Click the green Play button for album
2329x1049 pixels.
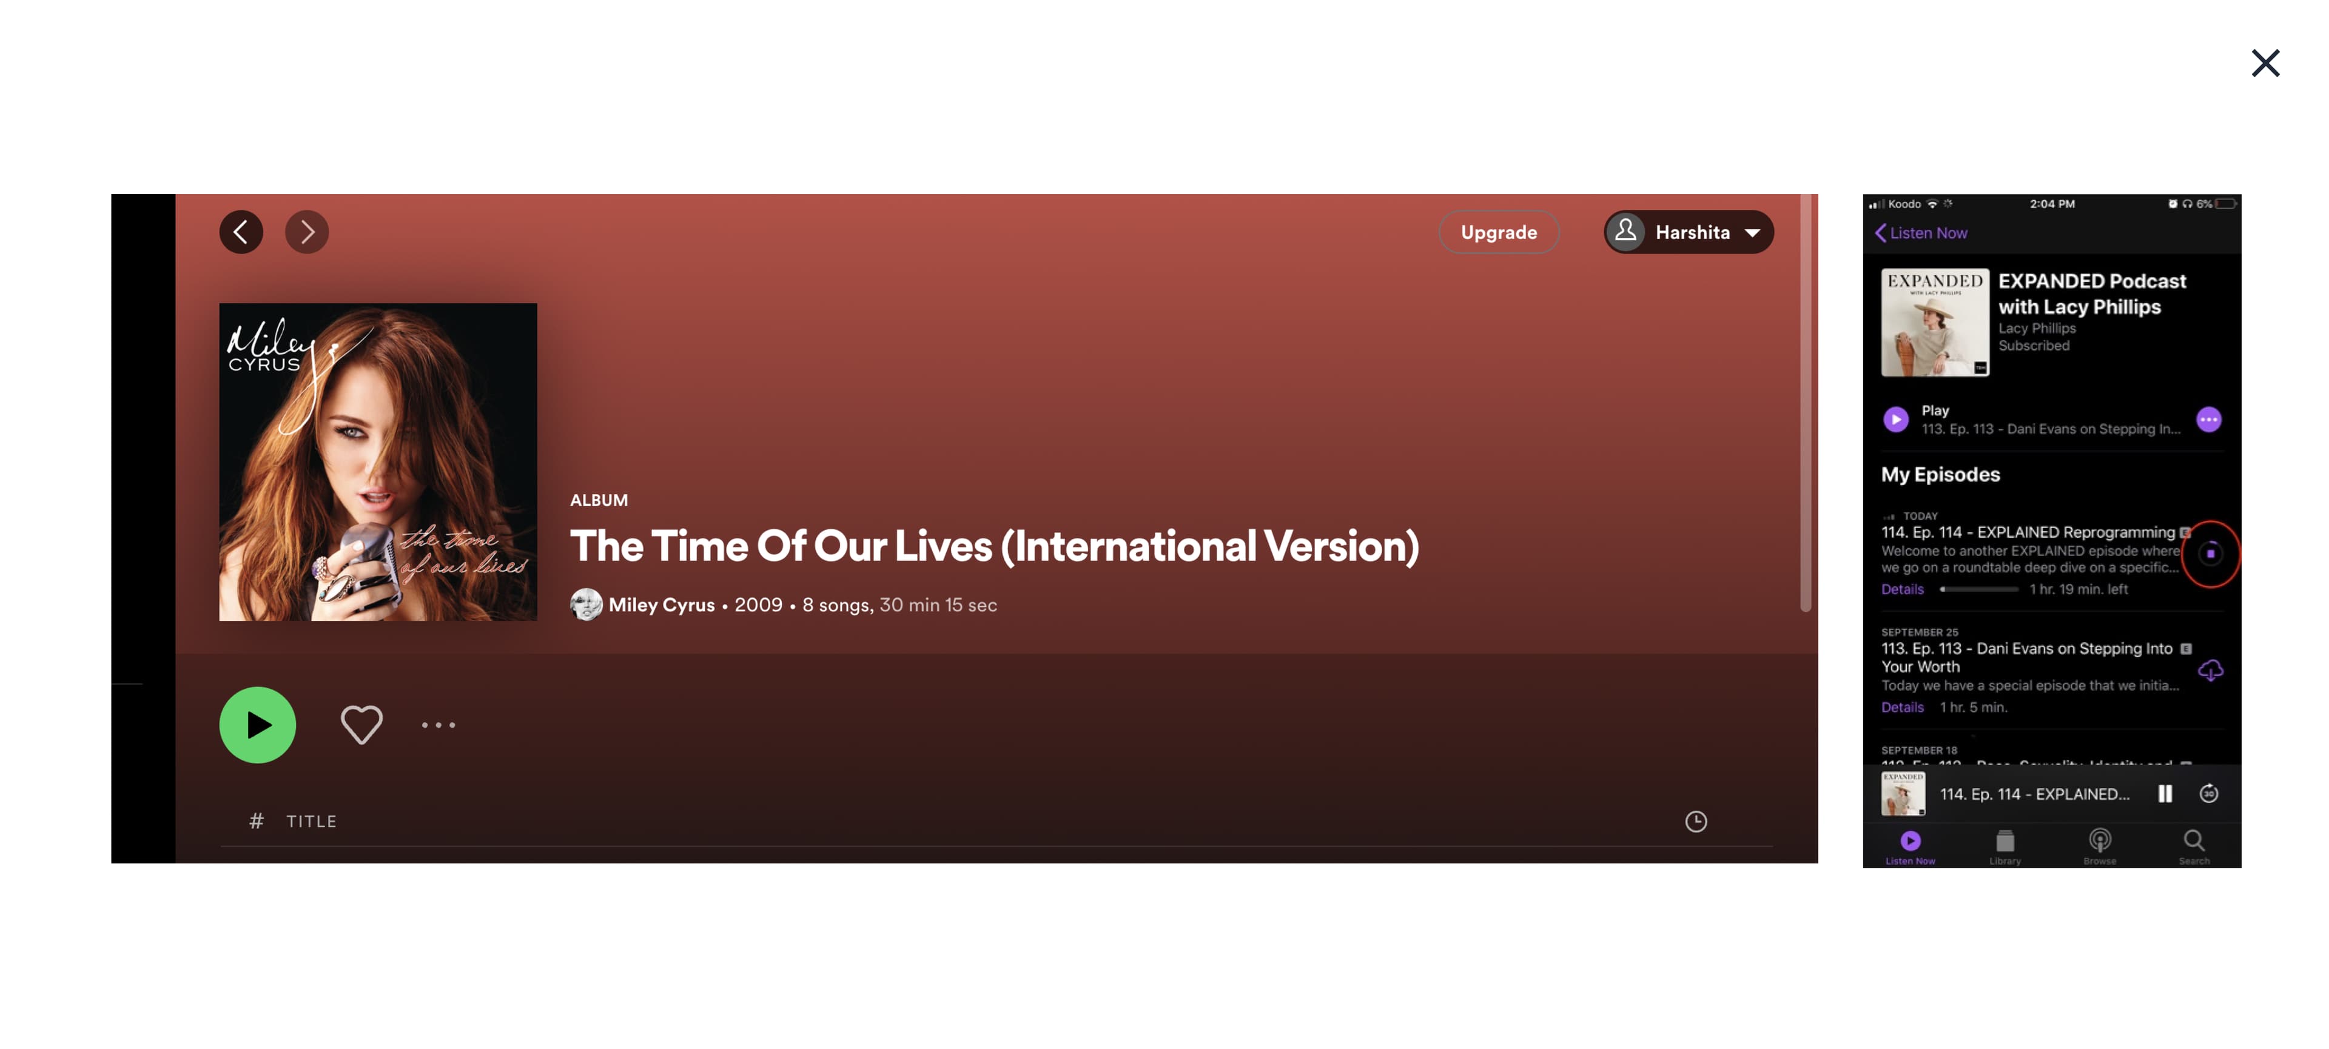click(257, 723)
